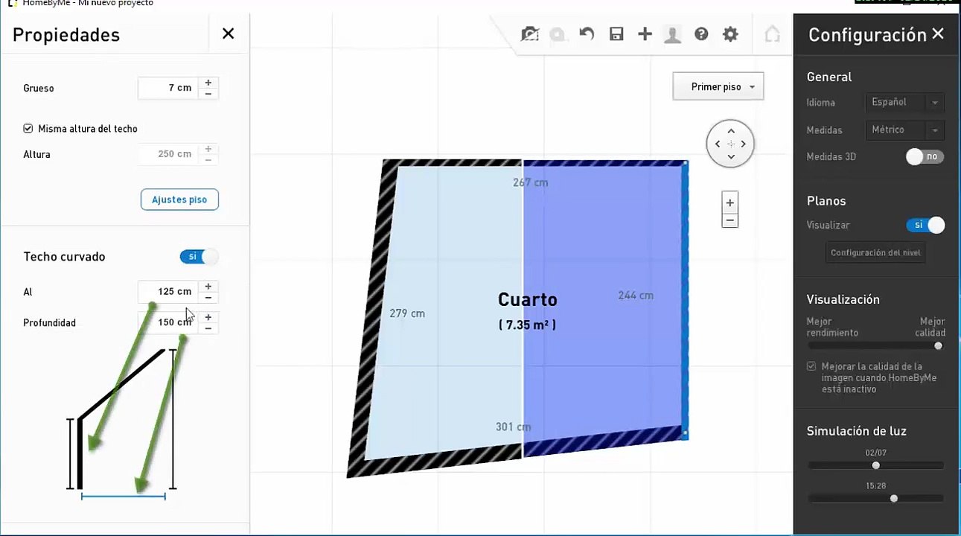
Task: Increase Grueso thickness value
Action: coord(208,83)
